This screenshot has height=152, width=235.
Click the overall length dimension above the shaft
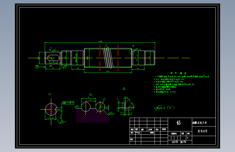(100, 42)
